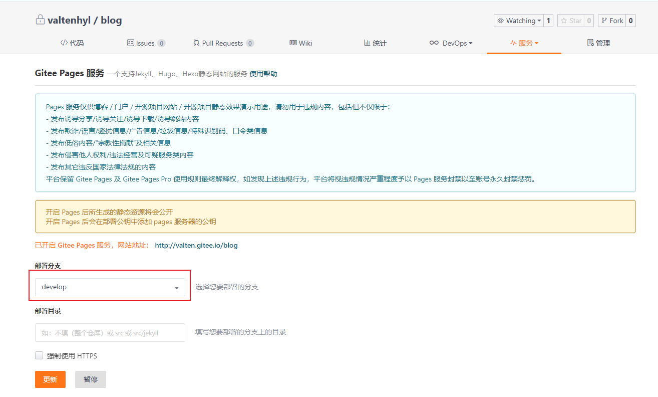Go to the Pull Requests tab
This screenshot has width=658, height=397.
coord(223,43)
